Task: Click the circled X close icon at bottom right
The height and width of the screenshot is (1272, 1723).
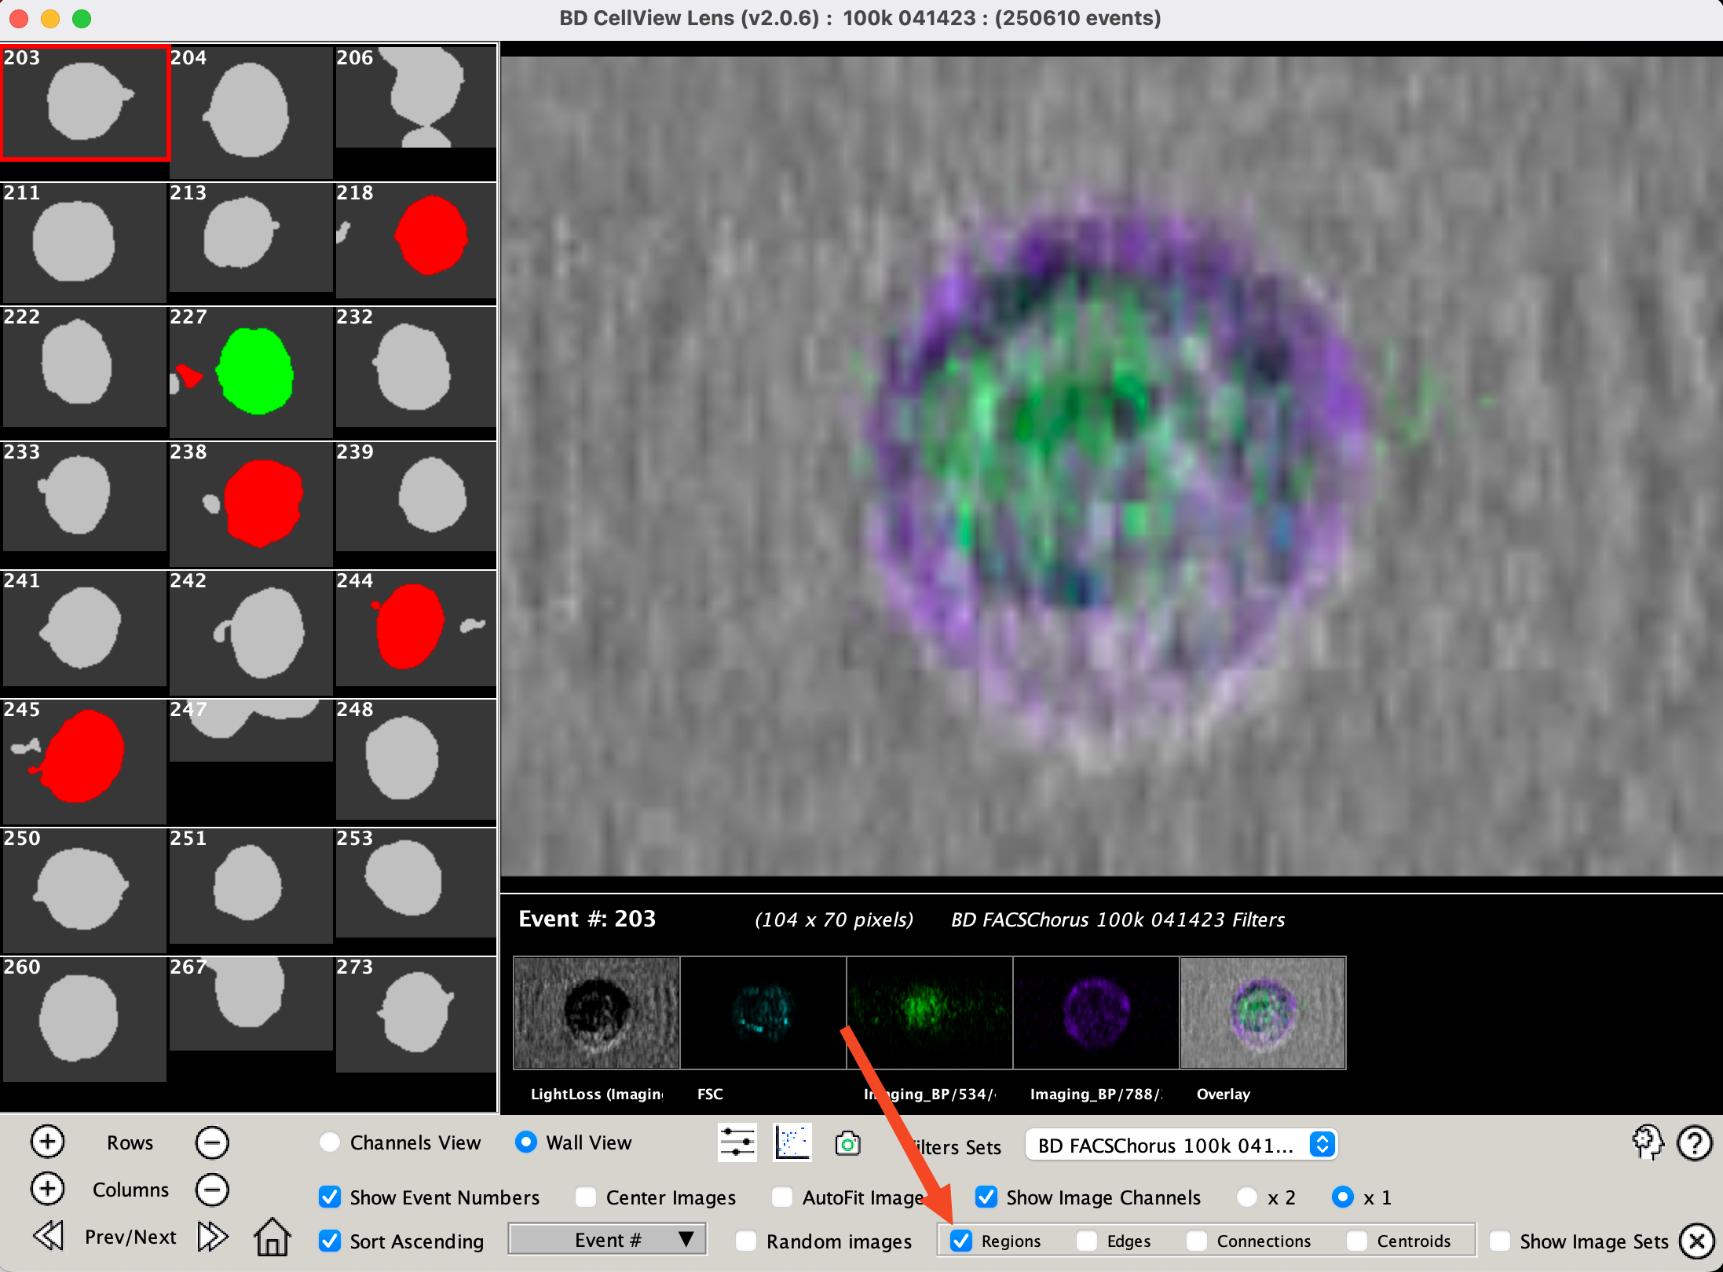Action: (x=1697, y=1241)
